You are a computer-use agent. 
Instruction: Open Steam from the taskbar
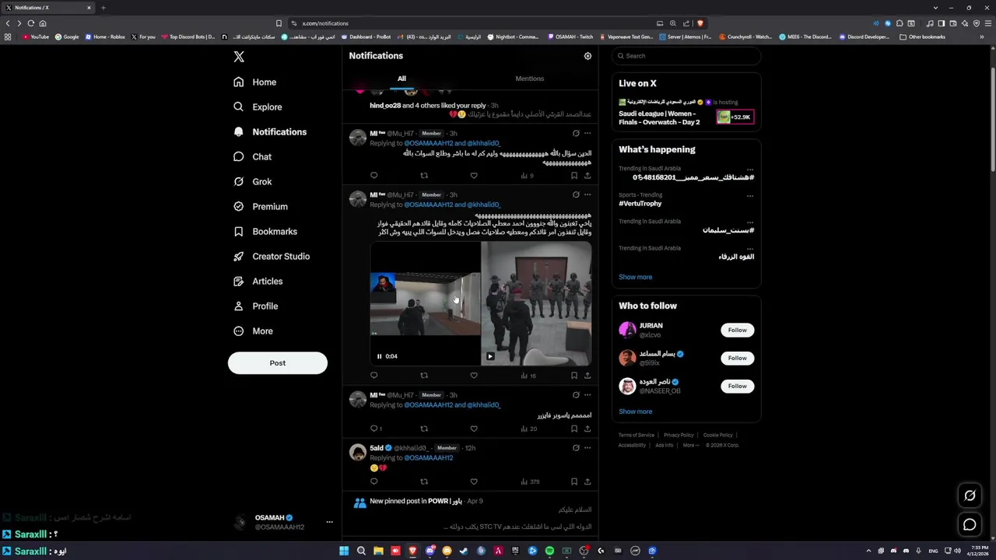464,551
